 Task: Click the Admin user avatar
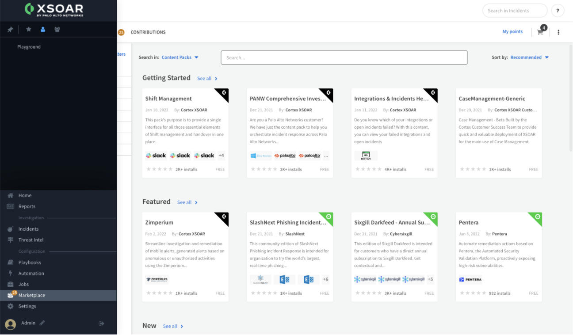click(x=11, y=324)
